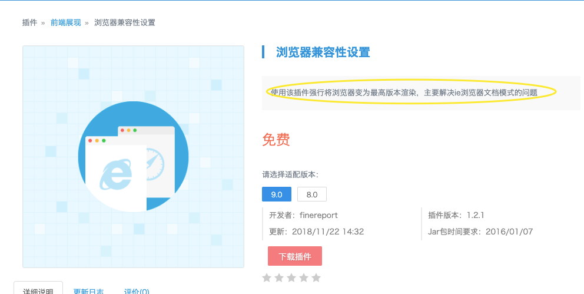Go to 前端展现 breadcrumb link
The height and width of the screenshot is (294, 584).
pyautogui.click(x=65, y=23)
